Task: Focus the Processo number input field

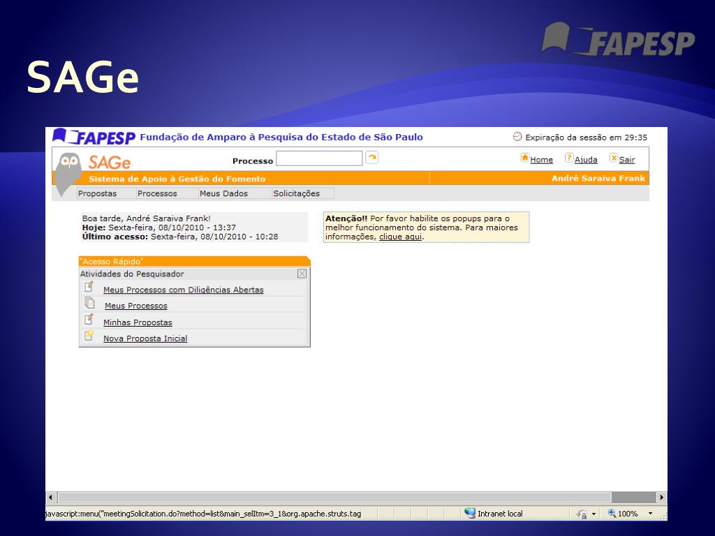Action: coord(319,158)
